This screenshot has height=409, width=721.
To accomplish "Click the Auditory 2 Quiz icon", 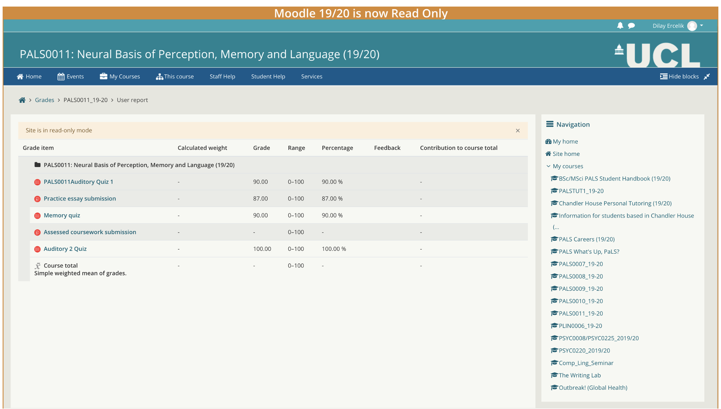I will 37,249.
